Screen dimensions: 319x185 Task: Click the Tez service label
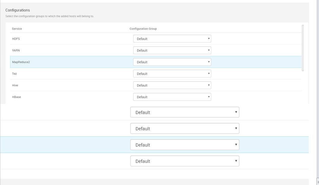tap(14, 74)
